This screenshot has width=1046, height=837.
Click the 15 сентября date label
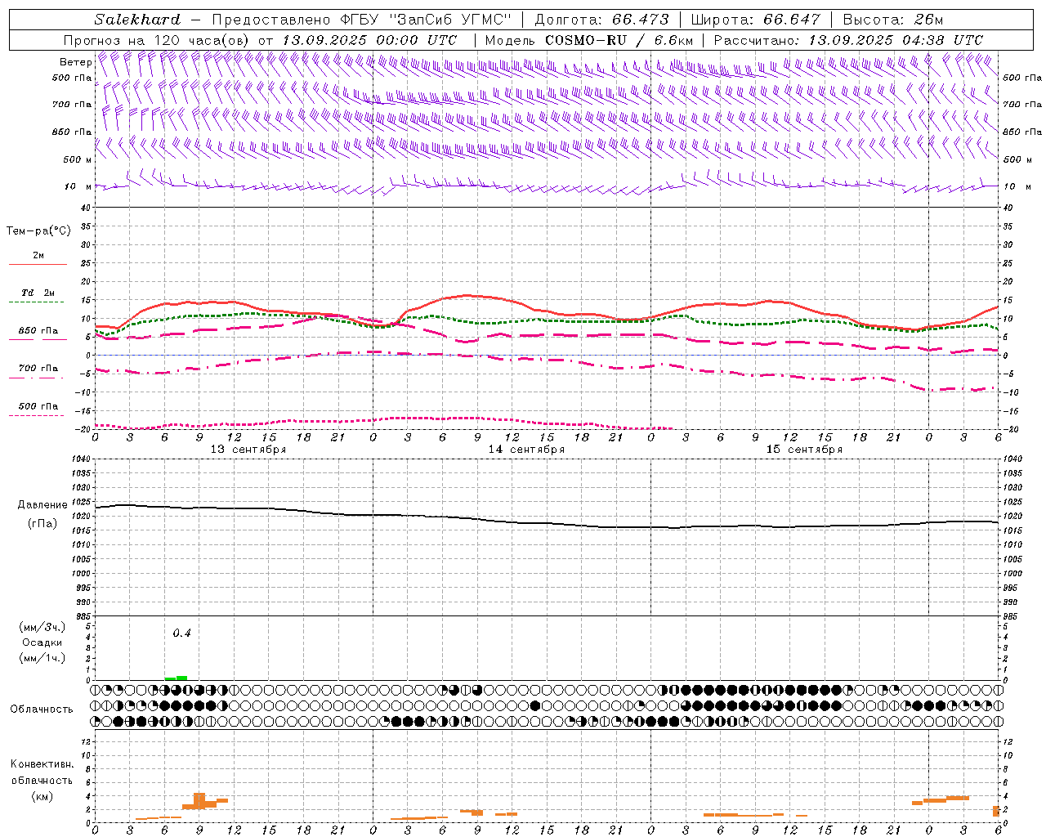(x=804, y=450)
